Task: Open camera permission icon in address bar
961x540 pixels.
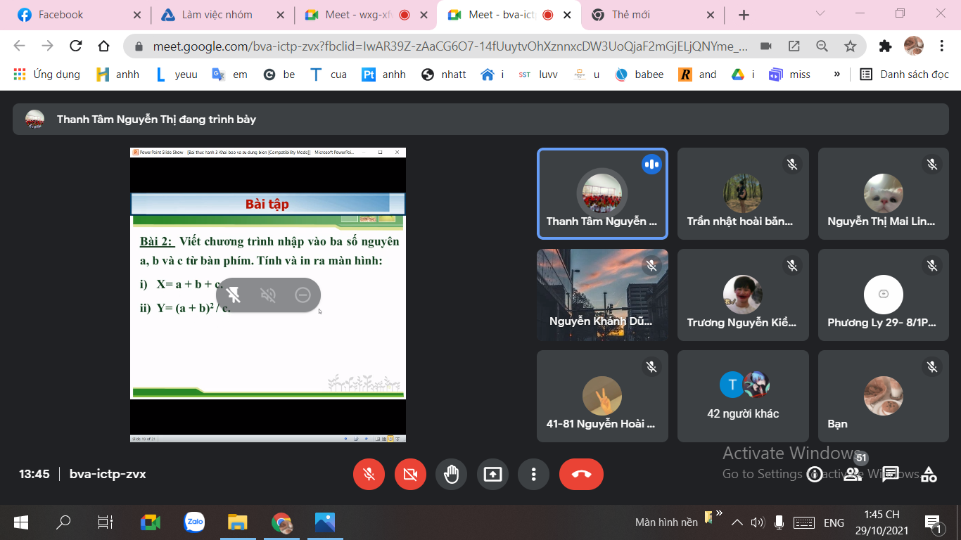Action: (766, 46)
